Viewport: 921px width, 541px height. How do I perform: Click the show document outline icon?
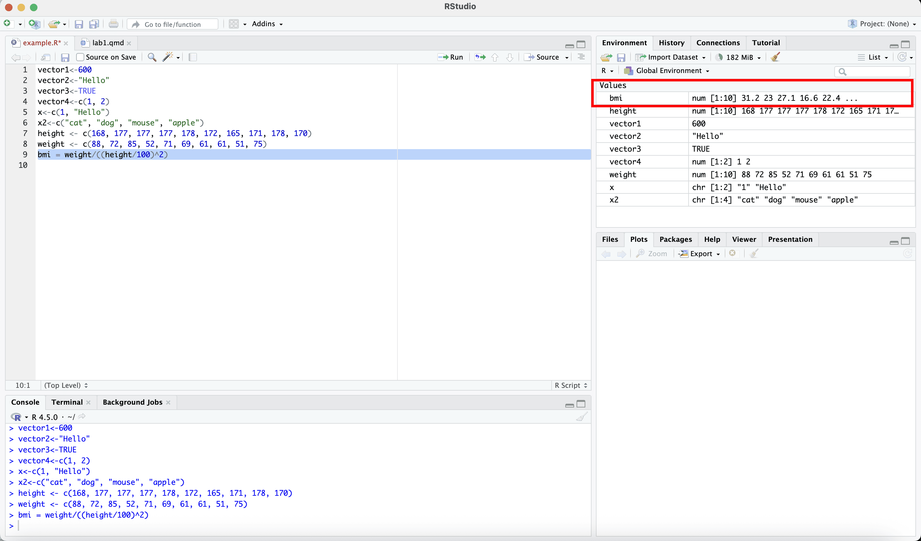click(x=581, y=57)
